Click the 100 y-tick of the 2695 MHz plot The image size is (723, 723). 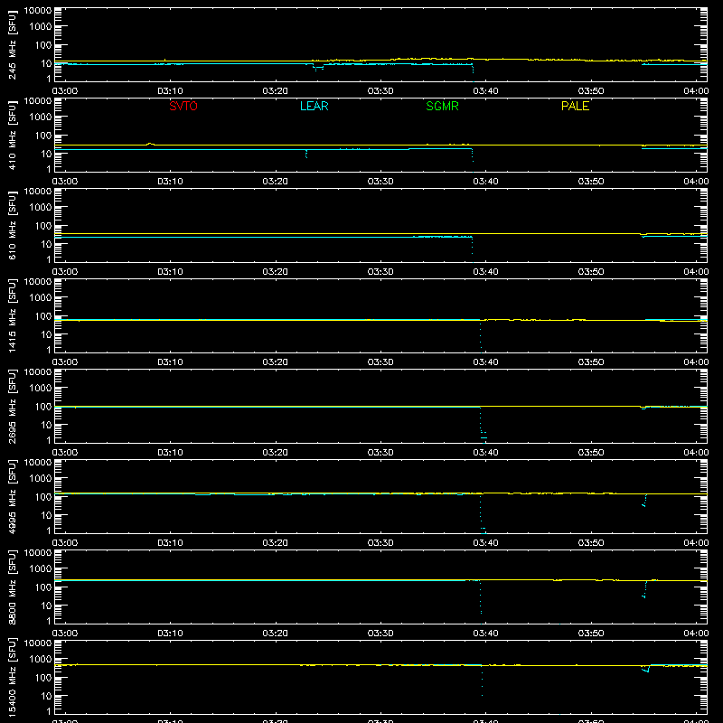[x=43, y=407]
